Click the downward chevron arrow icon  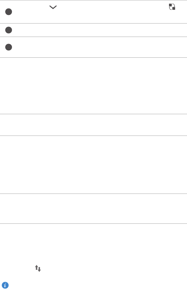point(53,6)
